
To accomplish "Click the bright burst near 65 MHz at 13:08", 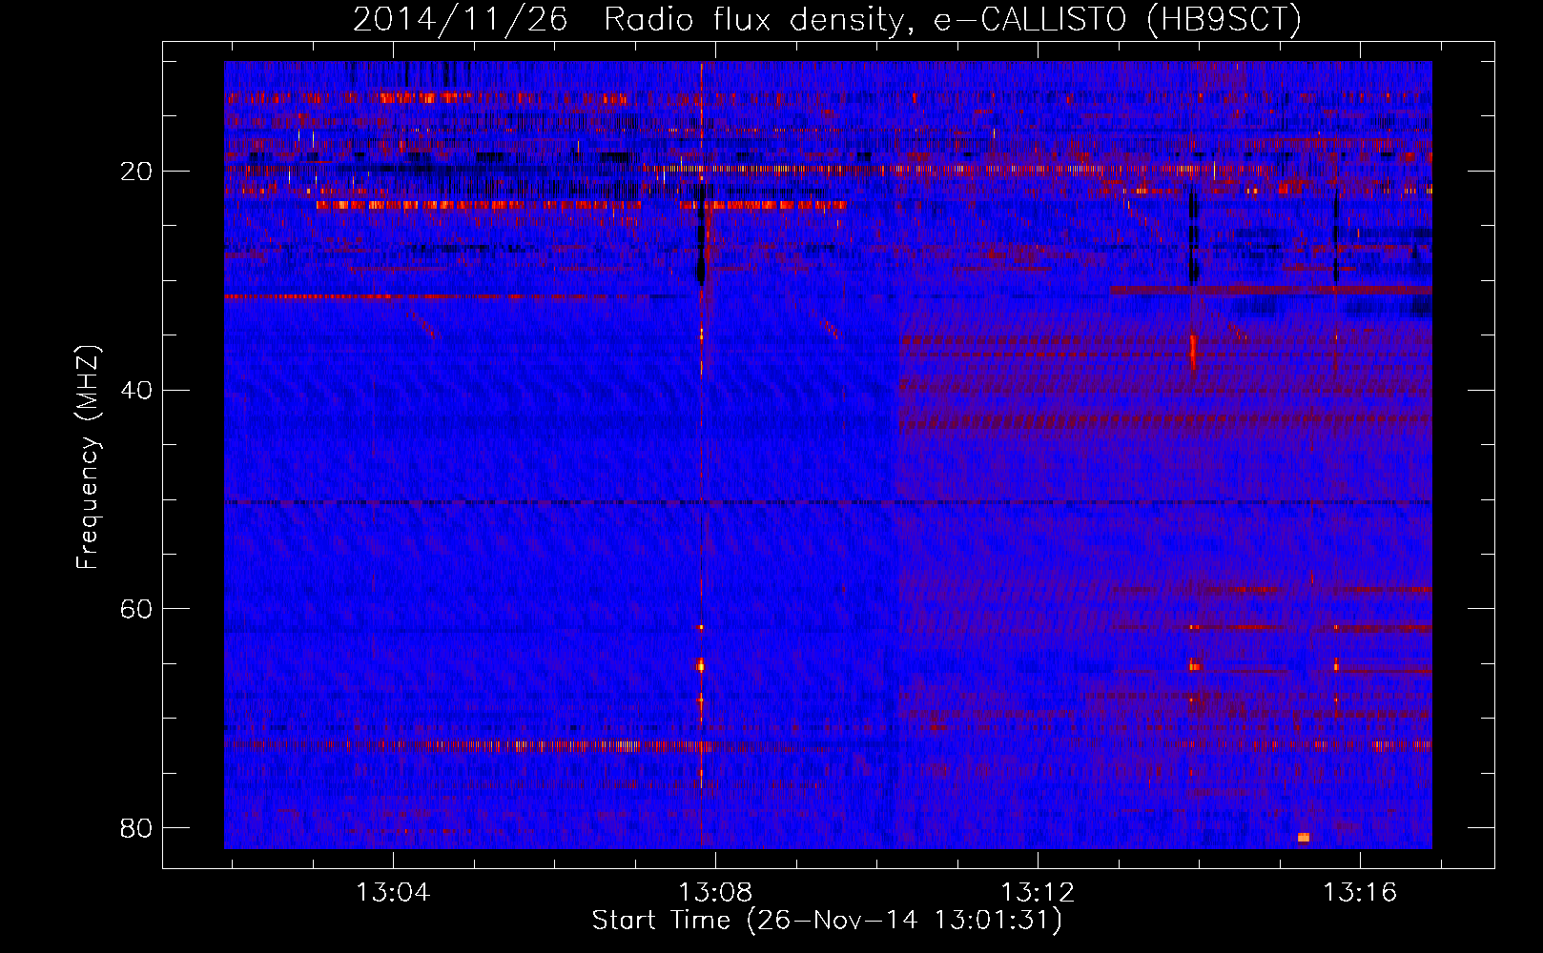I will click(701, 665).
